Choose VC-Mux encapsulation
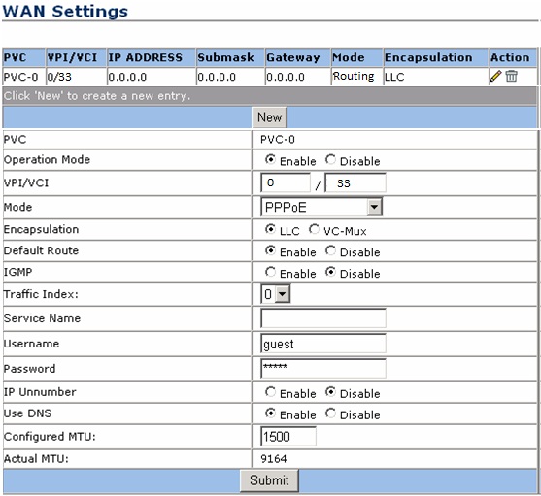Screen dimensions: 541x496 [x=314, y=229]
